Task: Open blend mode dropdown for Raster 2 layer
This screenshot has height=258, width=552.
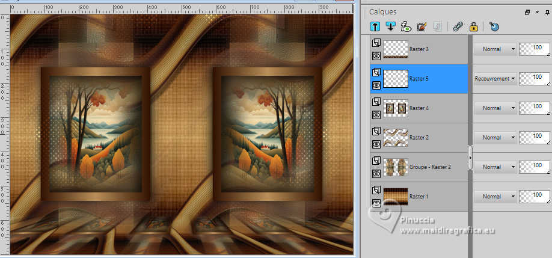Action: click(x=495, y=138)
